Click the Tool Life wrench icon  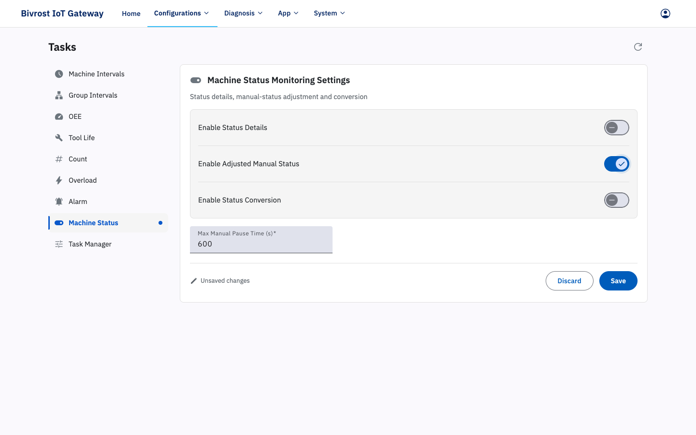59,138
